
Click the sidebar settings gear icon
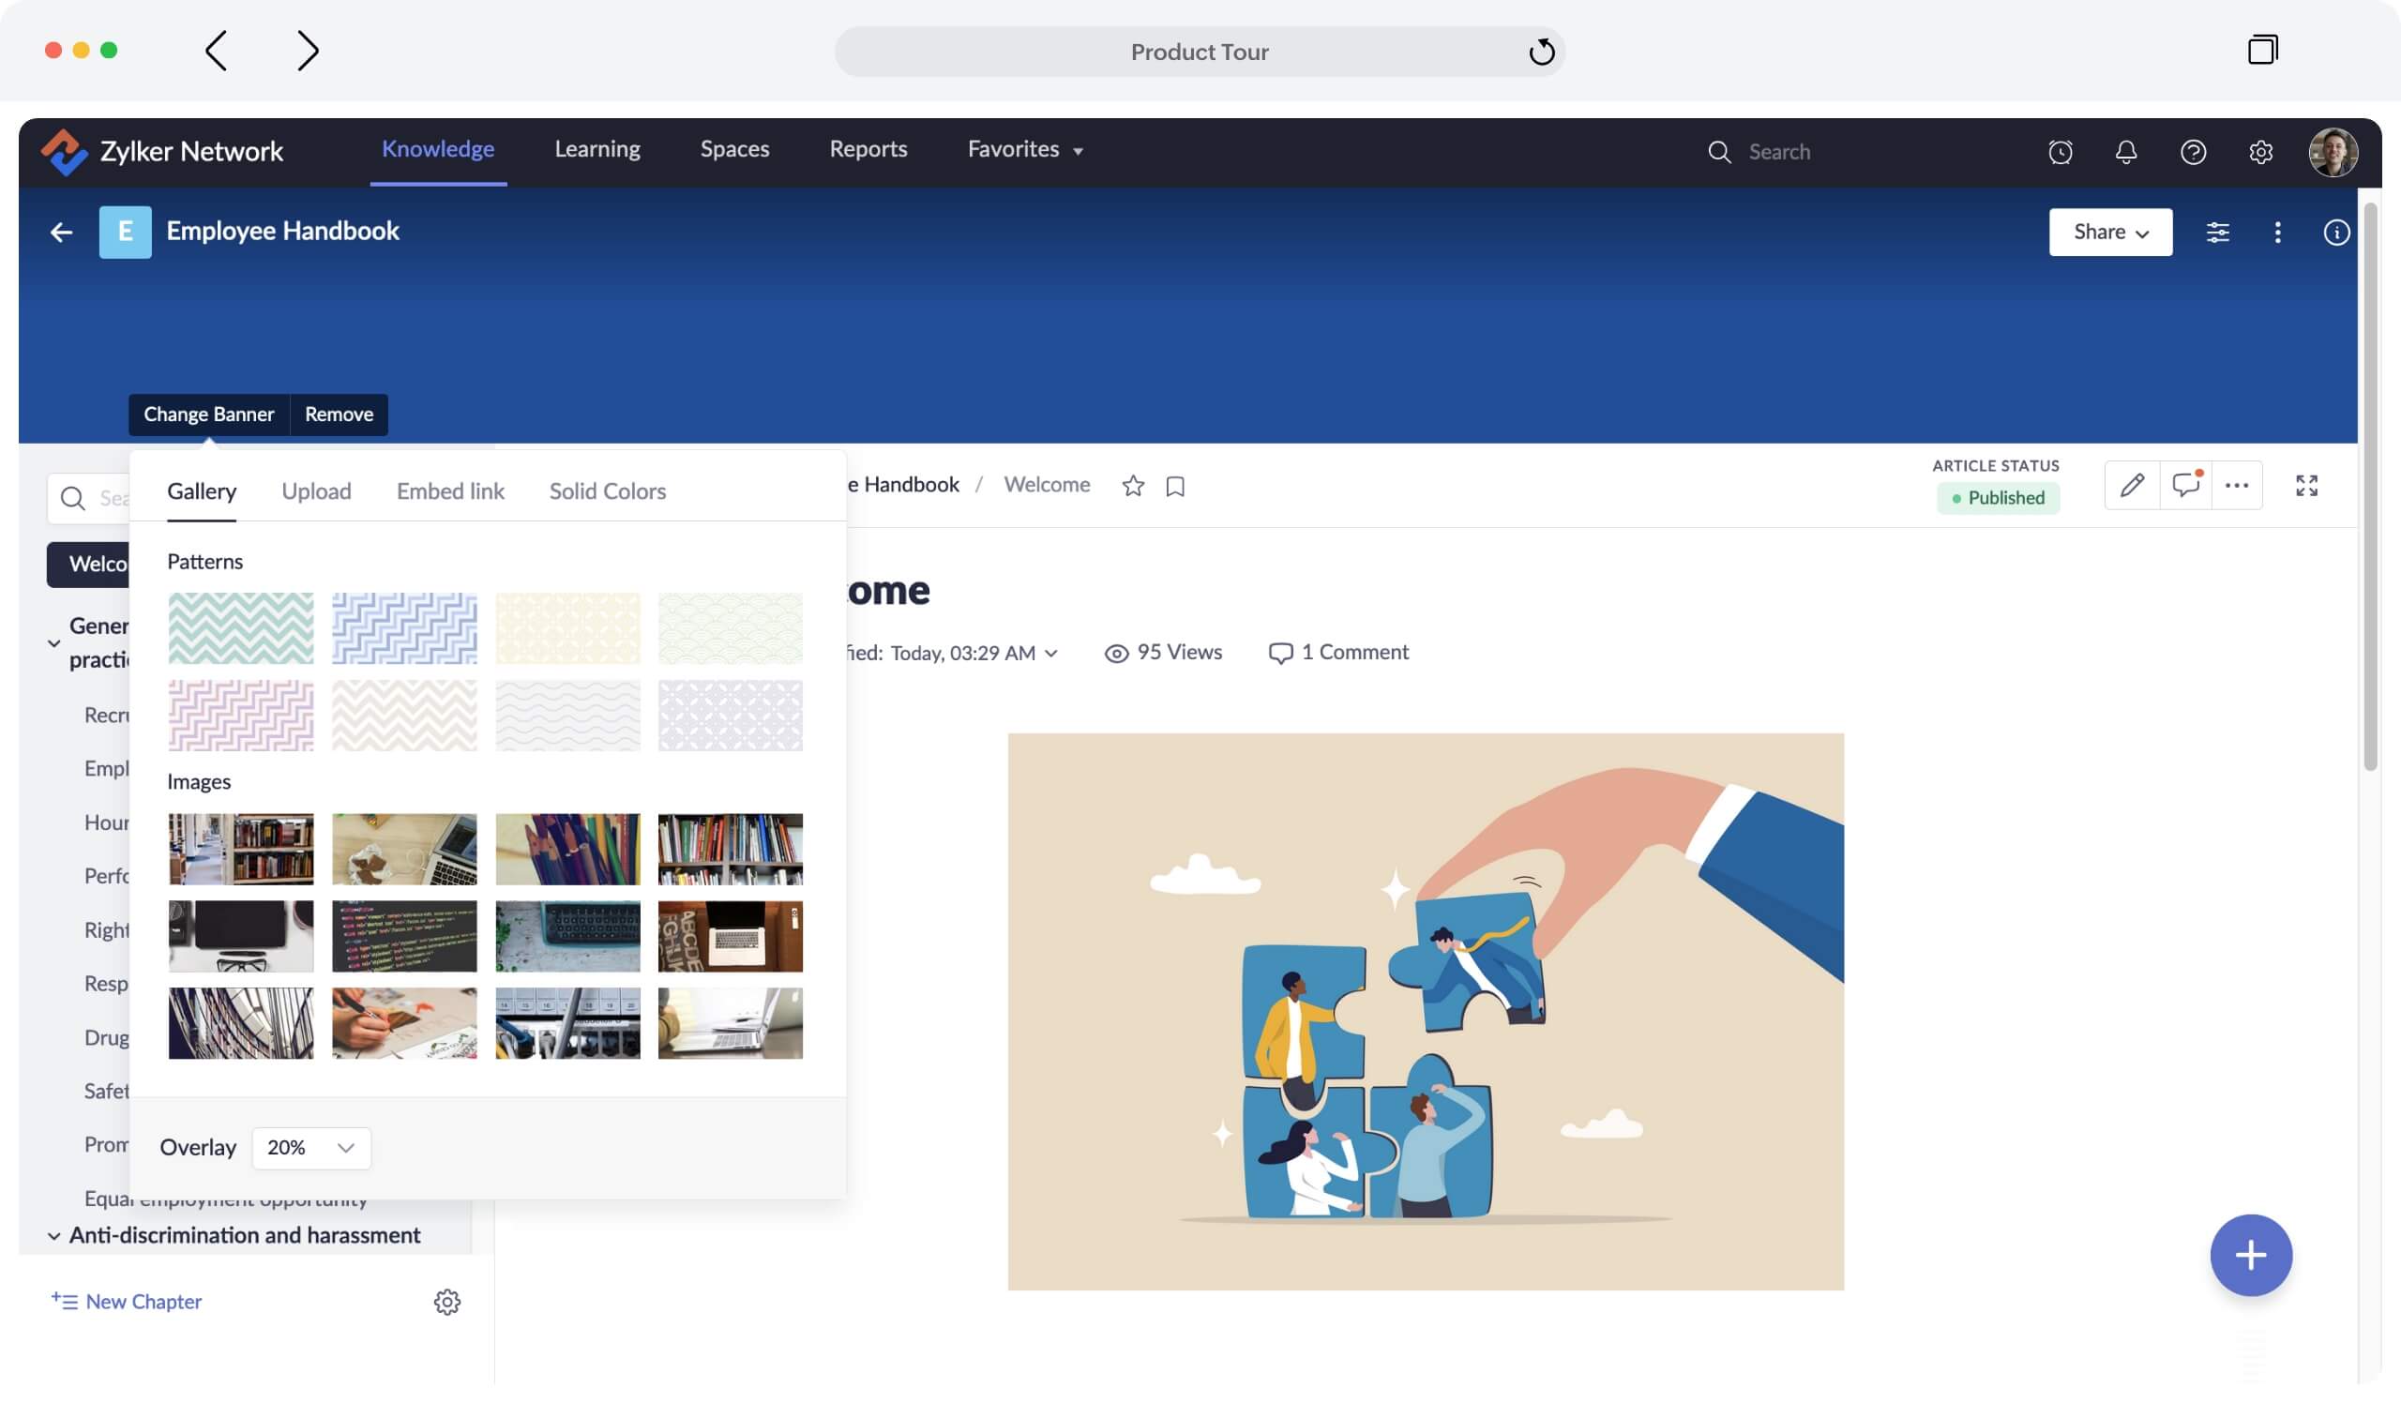[446, 1302]
